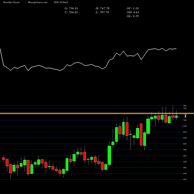Click the 680 price axis label

click(x=185, y=126)
